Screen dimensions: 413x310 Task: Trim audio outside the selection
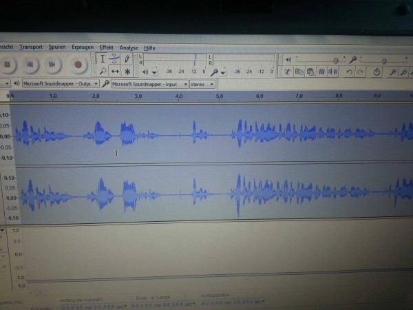pos(321,72)
